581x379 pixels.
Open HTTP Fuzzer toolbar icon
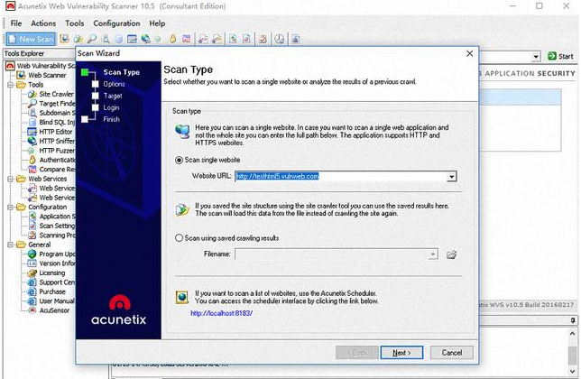[x=158, y=39]
